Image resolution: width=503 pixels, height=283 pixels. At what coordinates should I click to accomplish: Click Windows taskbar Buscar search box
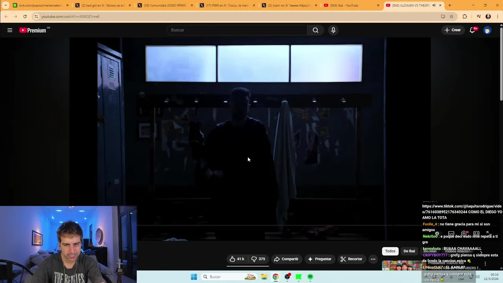point(229,277)
